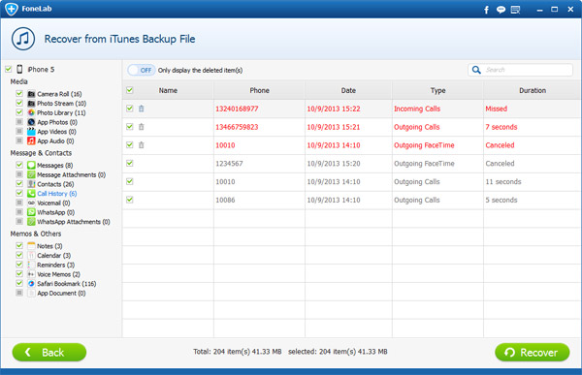The height and width of the screenshot is (375, 582).
Task: Uncheck the Messages checkbox
Action: click(x=19, y=165)
